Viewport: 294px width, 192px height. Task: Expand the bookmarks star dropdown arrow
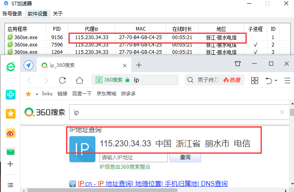37,94
